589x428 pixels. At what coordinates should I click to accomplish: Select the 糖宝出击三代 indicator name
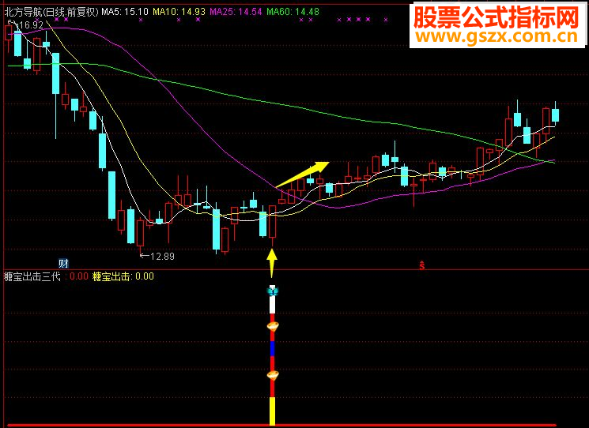point(32,276)
